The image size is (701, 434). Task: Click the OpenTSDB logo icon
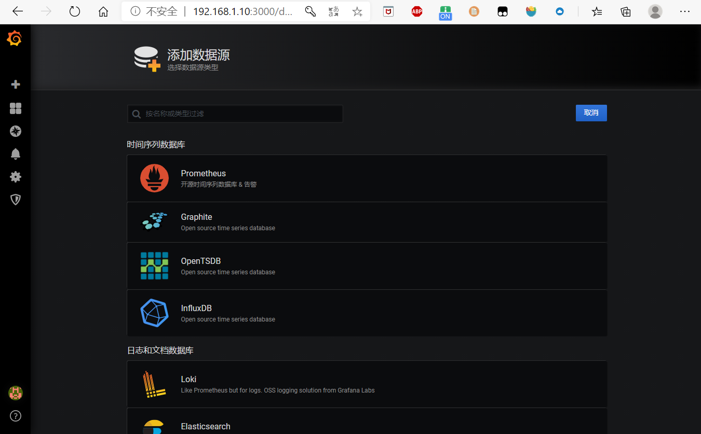point(154,266)
